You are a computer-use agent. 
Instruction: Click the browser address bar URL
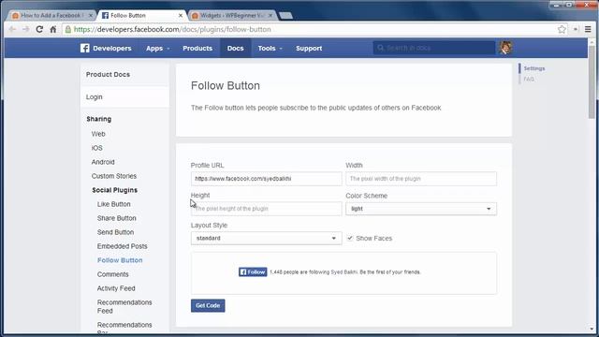(172, 29)
